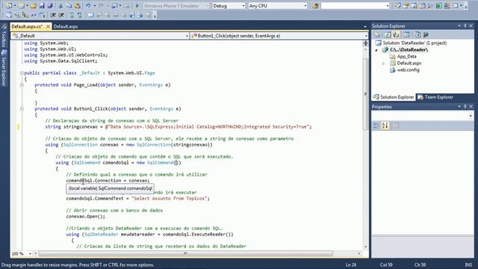Select Default.aspx file in Solution Explorer
Viewport: 478px width, 269px height.
(x=409, y=63)
